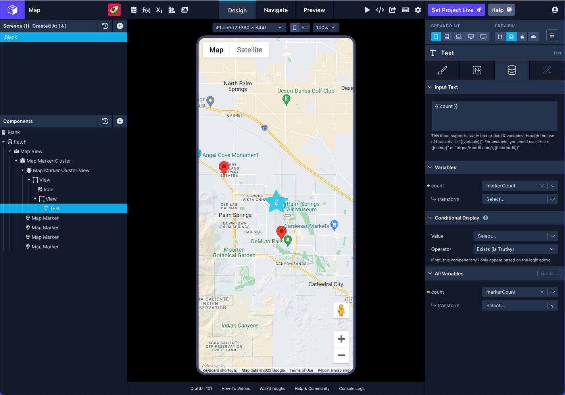Click the Street View pegman icon
This screenshot has height=395, width=565.
coord(341,310)
